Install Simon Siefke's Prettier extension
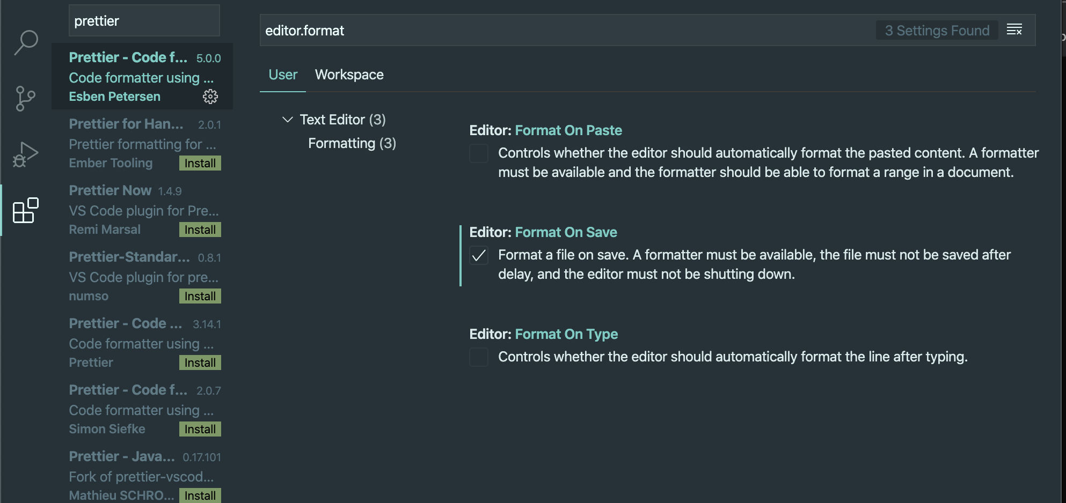The width and height of the screenshot is (1066, 503). point(200,429)
